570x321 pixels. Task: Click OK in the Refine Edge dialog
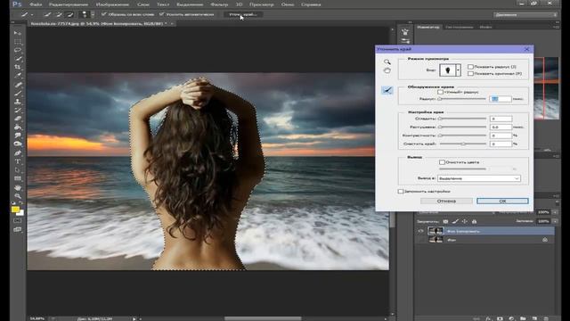(502, 201)
